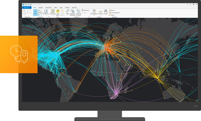
Task: Open Select By Attributes
Action: tap(73, 13)
